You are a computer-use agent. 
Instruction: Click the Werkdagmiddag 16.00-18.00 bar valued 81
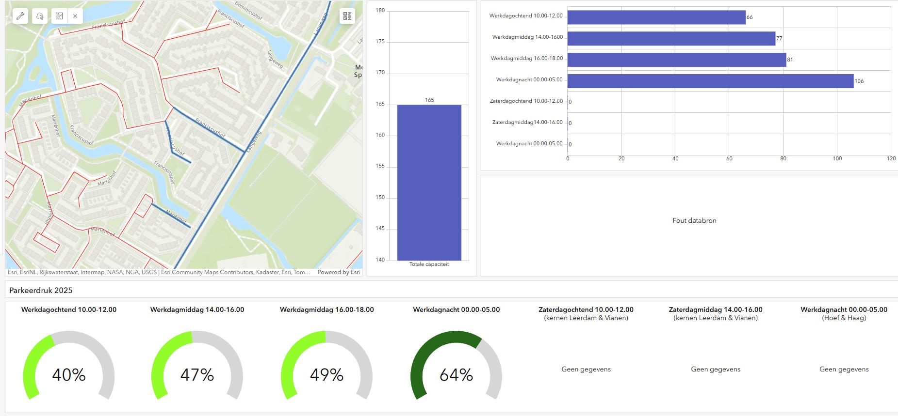(x=676, y=60)
